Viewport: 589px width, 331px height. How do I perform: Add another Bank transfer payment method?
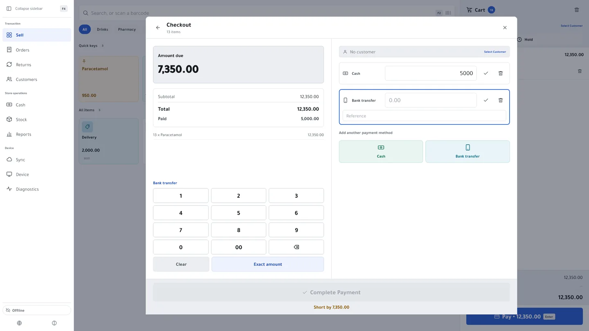click(x=468, y=152)
